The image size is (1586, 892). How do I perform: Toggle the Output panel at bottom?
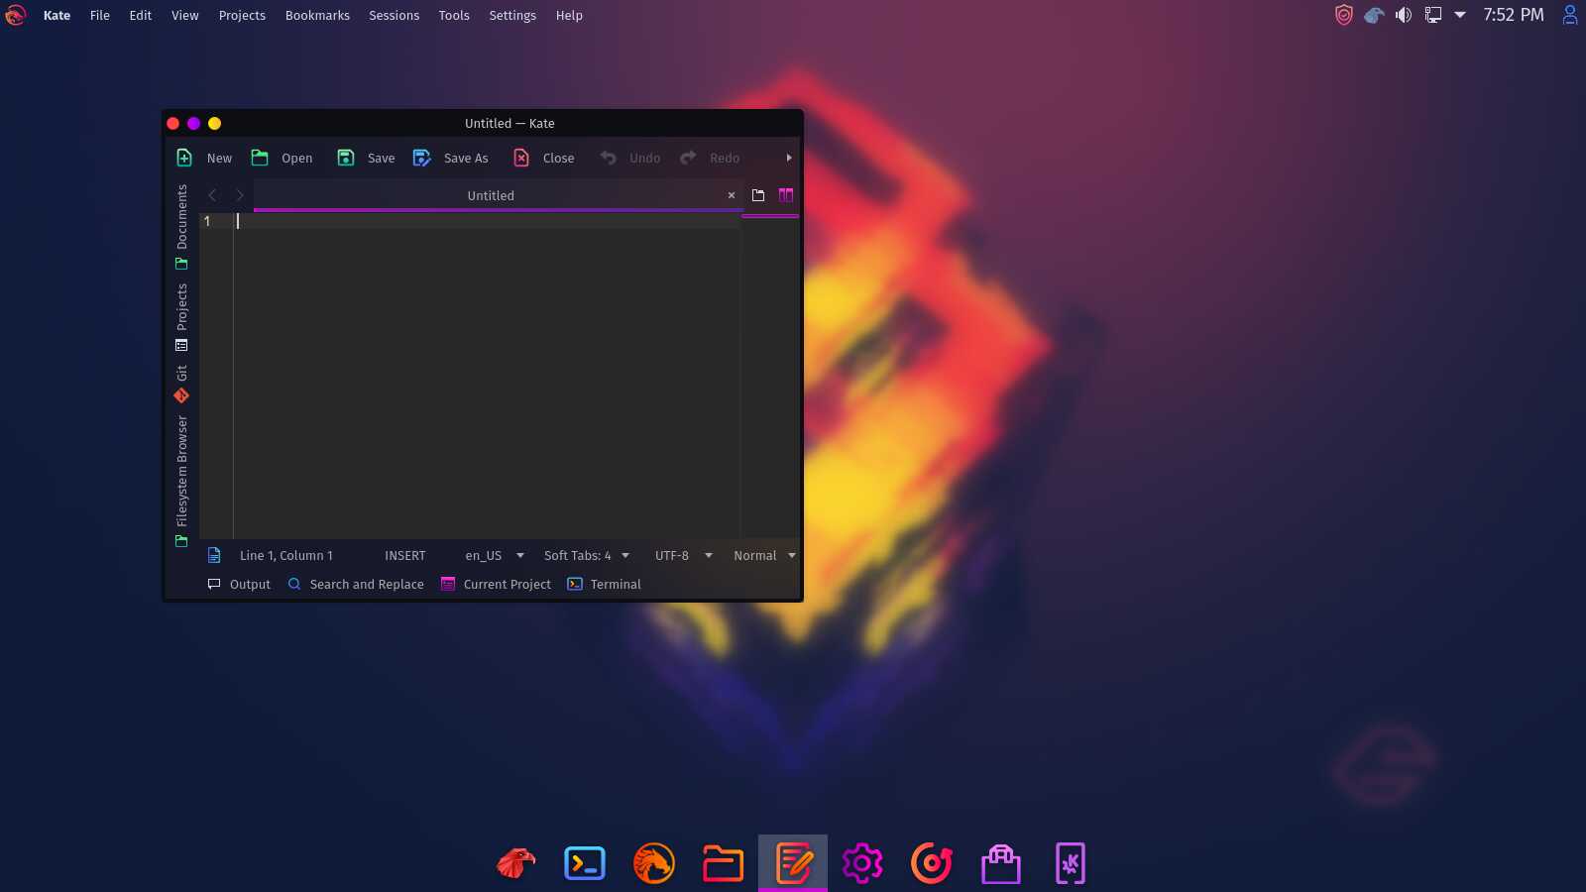[x=239, y=584]
